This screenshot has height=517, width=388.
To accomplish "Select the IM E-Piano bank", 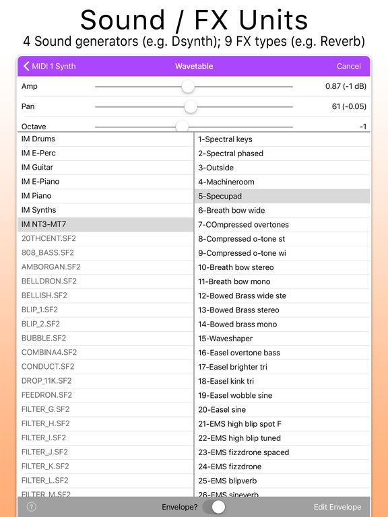I will 105,182.
